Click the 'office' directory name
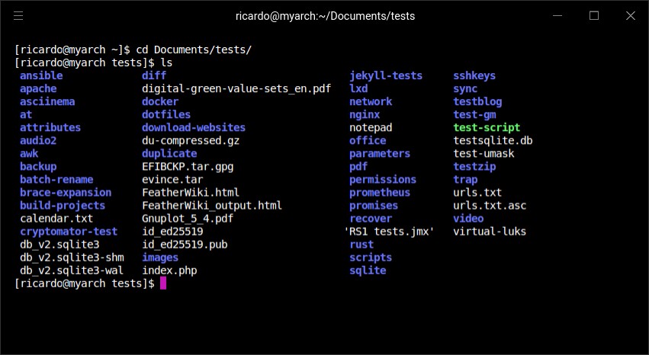This screenshot has width=649, height=355. pos(368,140)
